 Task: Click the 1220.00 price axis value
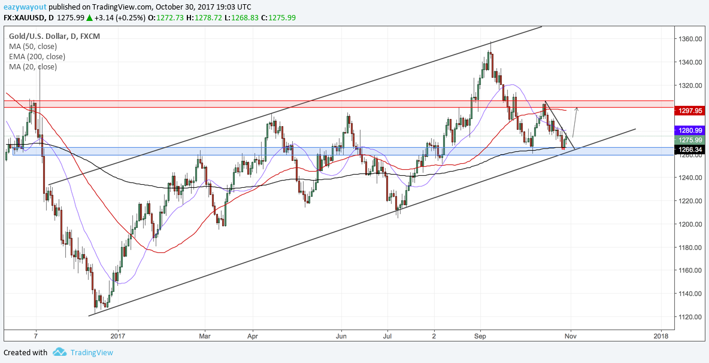click(x=689, y=201)
